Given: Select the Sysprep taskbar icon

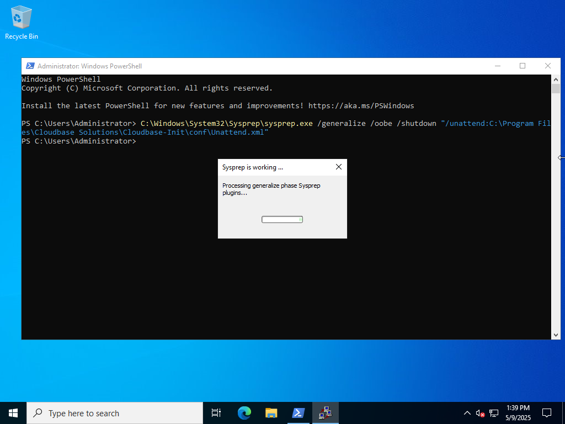Looking at the screenshot, I should (x=326, y=413).
